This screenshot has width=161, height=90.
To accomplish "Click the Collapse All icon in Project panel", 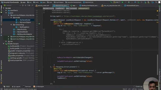I will [25, 5].
